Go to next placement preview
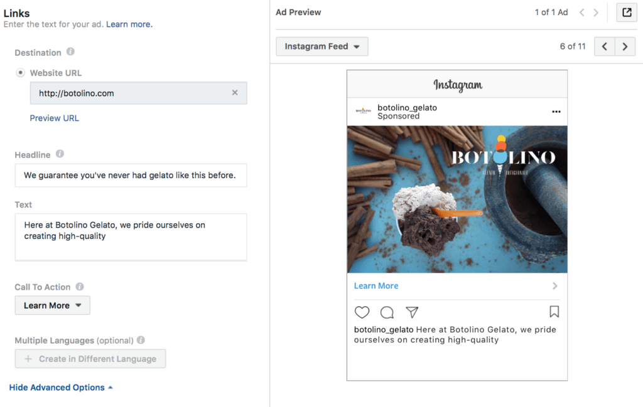 [625, 46]
